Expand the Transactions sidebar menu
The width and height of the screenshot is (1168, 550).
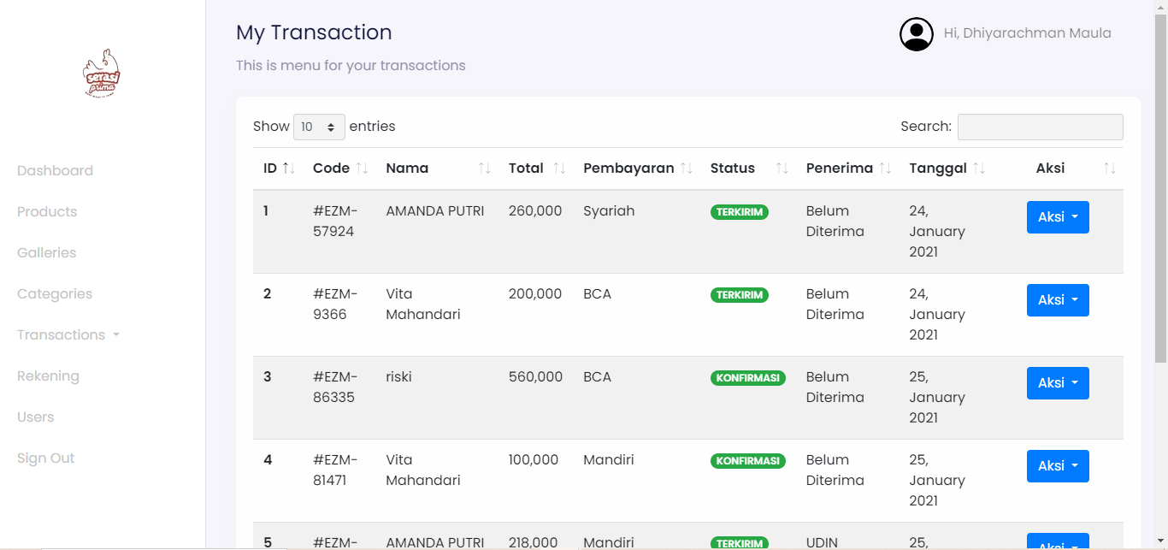coord(68,335)
